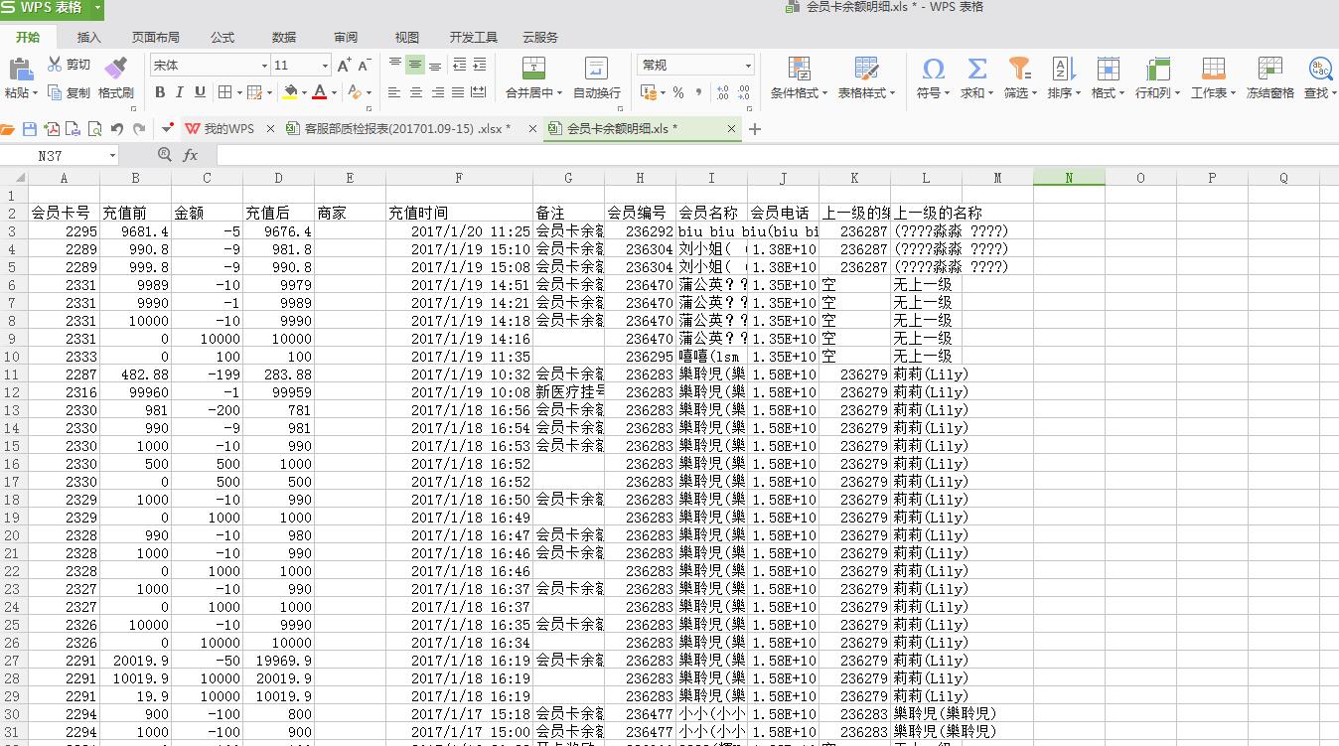The width and height of the screenshot is (1339, 746).
Task: Click the fill color yellow paint bucket
Action: (x=289, y=92)
